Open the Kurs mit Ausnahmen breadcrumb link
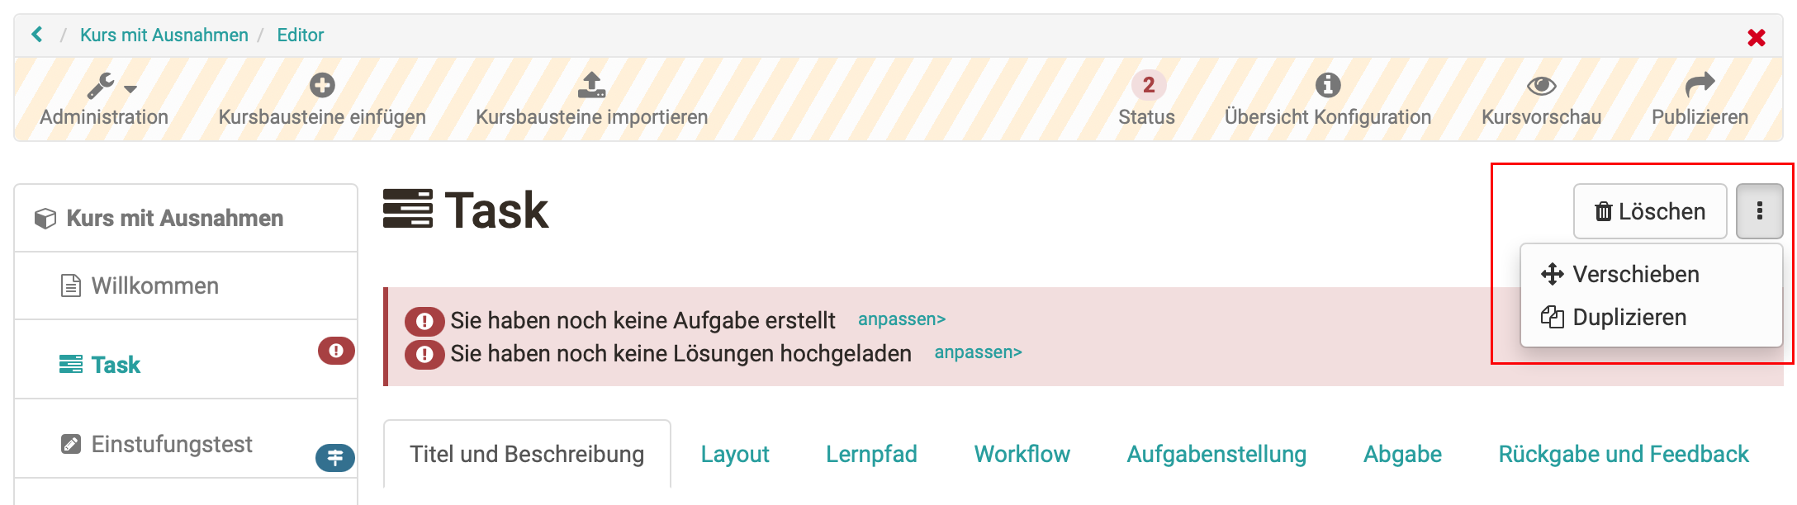 pyautogui.click(x=164, y=35)
